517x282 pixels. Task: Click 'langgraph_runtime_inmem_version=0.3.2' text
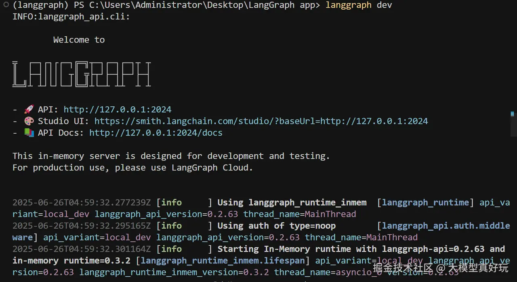coord(174,272)
